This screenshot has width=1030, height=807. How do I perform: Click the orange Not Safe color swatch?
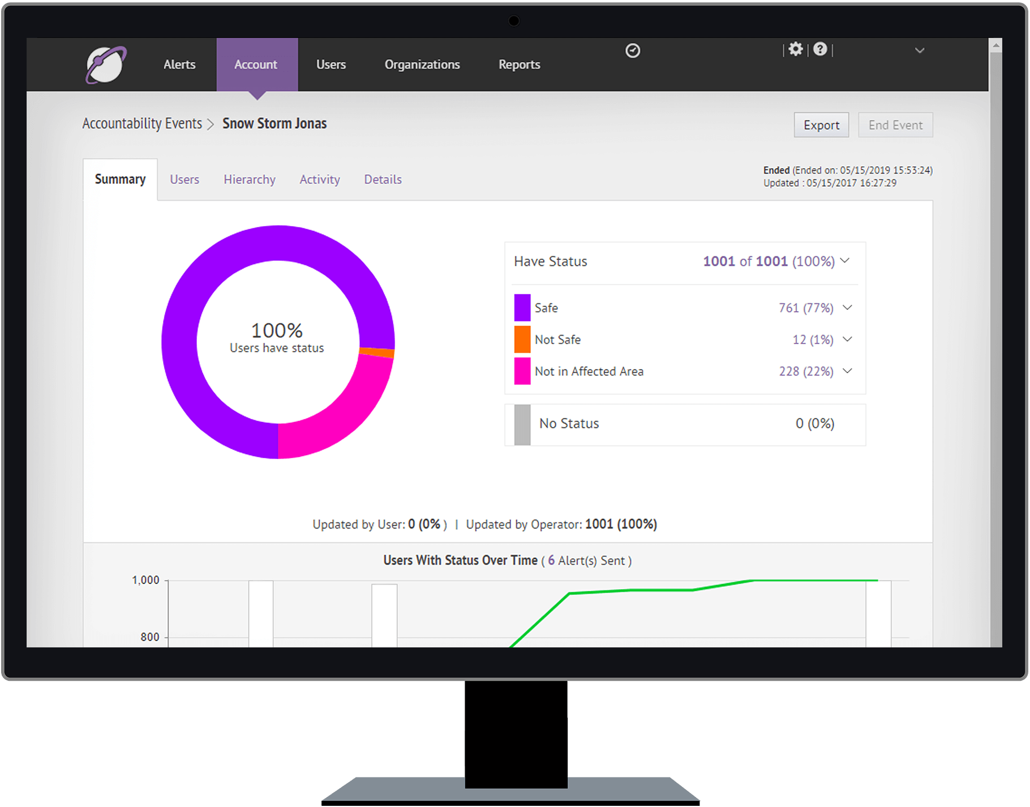(522, 340)
